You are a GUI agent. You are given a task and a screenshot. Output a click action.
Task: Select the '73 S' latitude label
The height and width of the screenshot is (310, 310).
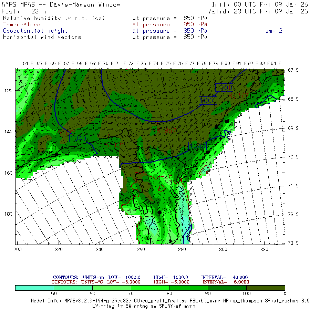293,243
